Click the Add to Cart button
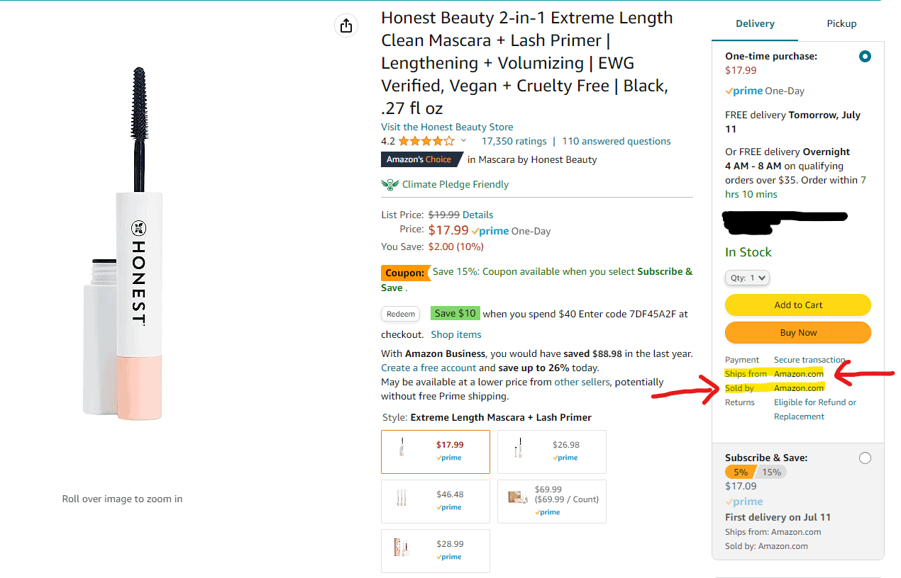The image size is (901, 578). (798, 305)
